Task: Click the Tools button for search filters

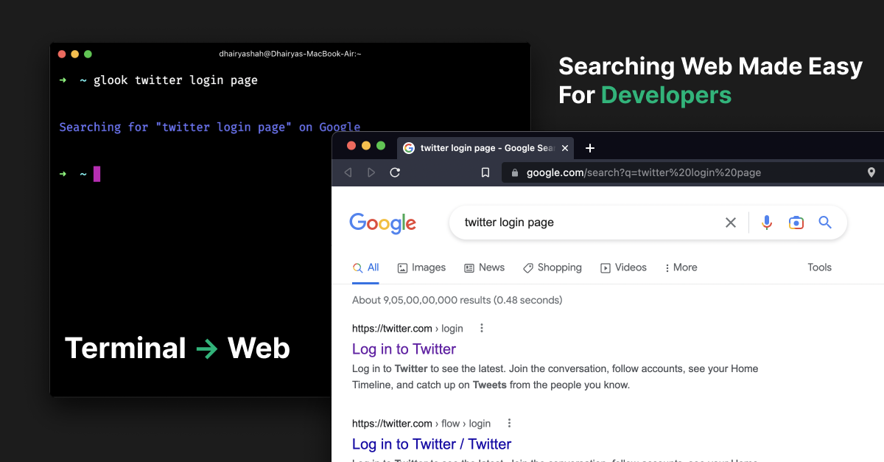Action: pyautogui.click(x=819, y=267)
